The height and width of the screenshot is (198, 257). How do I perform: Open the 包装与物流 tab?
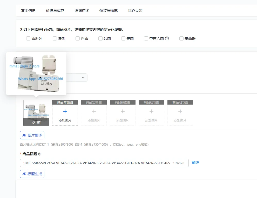(108, 11)
